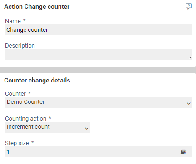Focus the Step size input field
The height and width of the screenshot is (164, 196).
98,152
